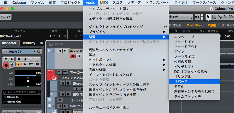Viewport: 234px width, 113px height.
Task: Toggle the Auto-Scroll button
Action: tap(197, 17)
